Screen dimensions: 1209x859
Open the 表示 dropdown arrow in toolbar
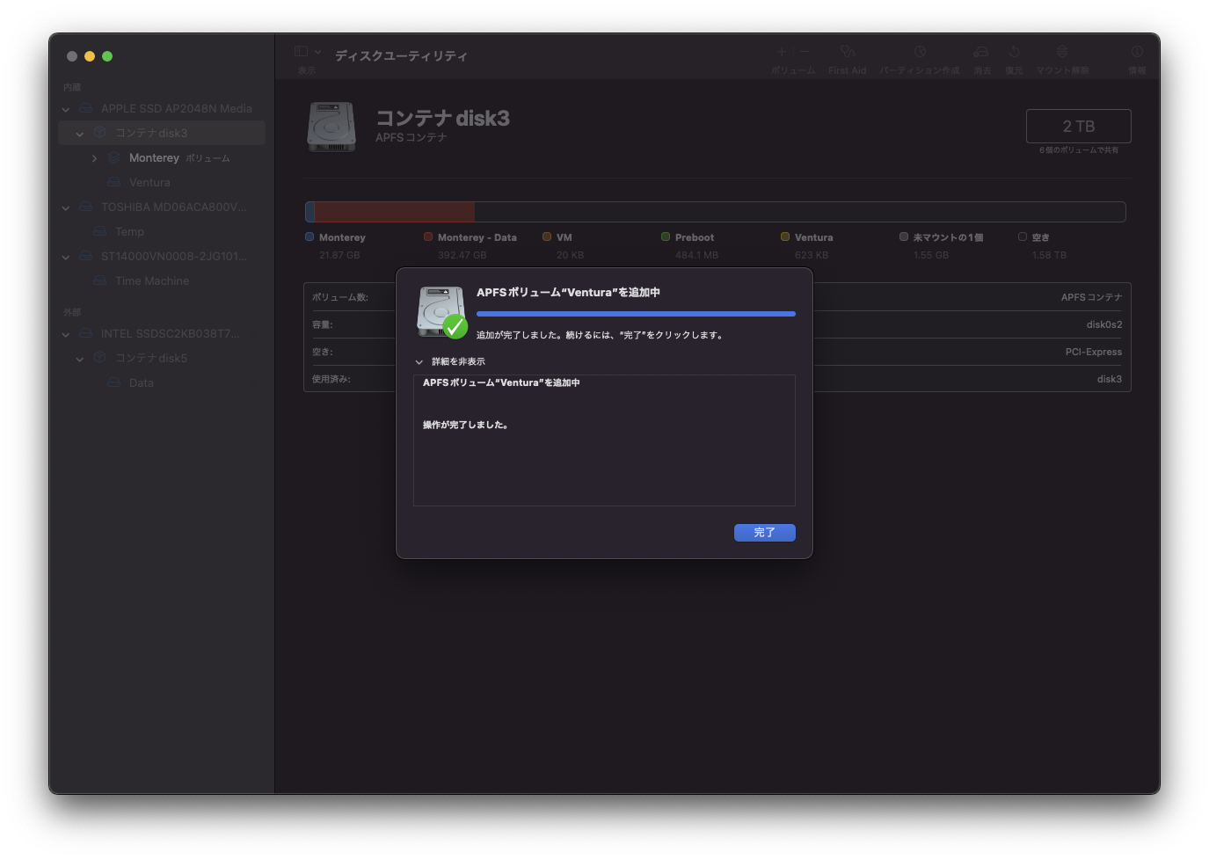pos(317,52)
